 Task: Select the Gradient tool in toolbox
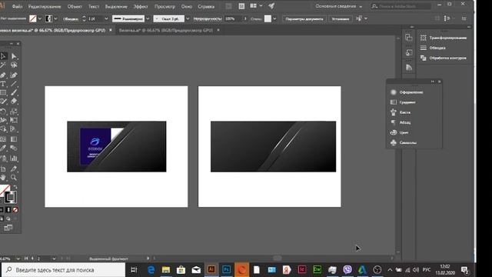pos(14,139)
